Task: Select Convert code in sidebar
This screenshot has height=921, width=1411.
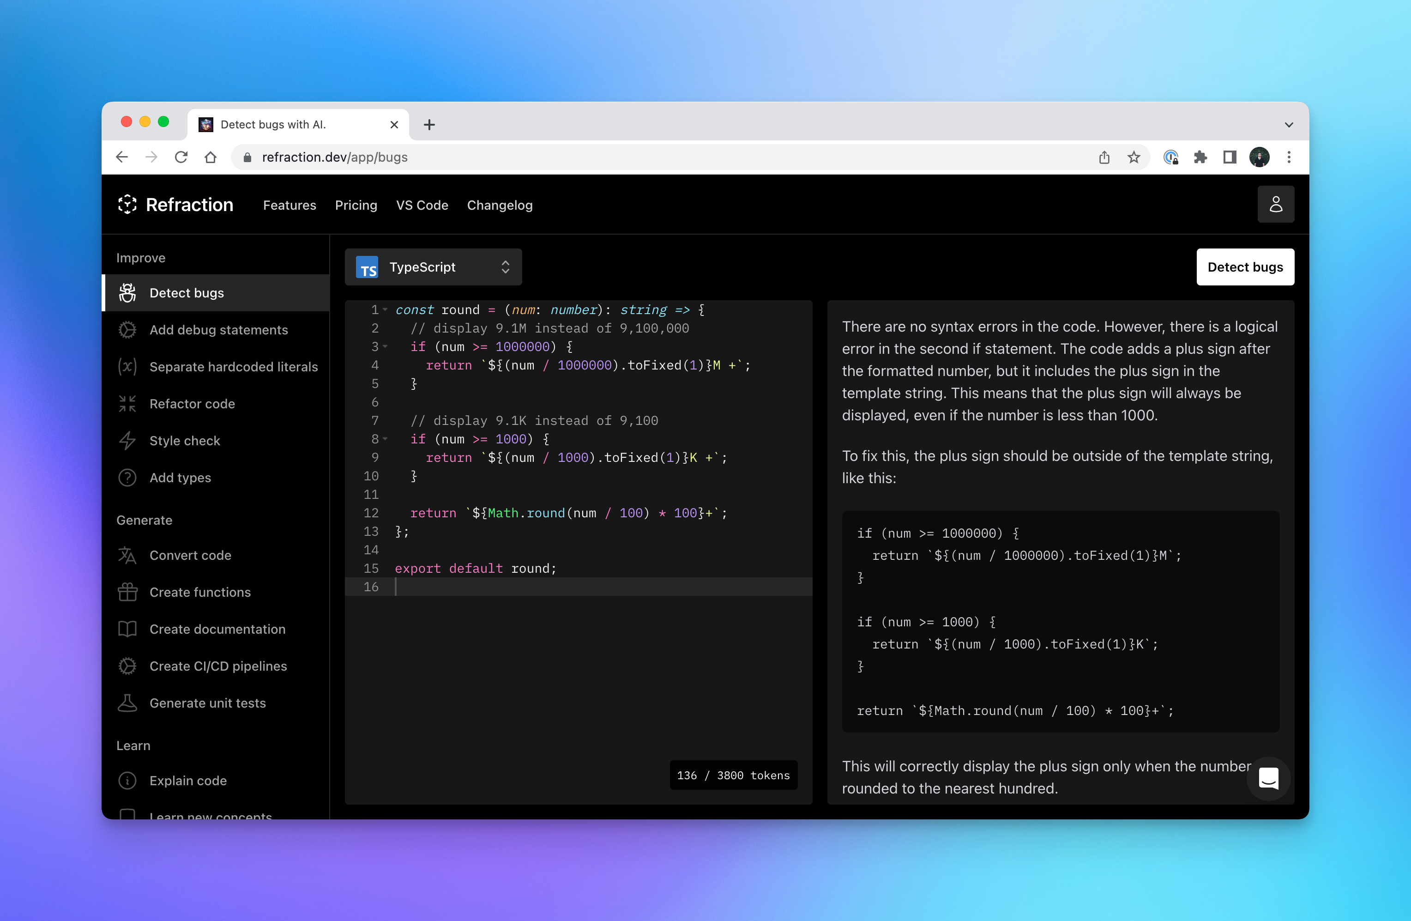Action: click(x=216, y=555)
